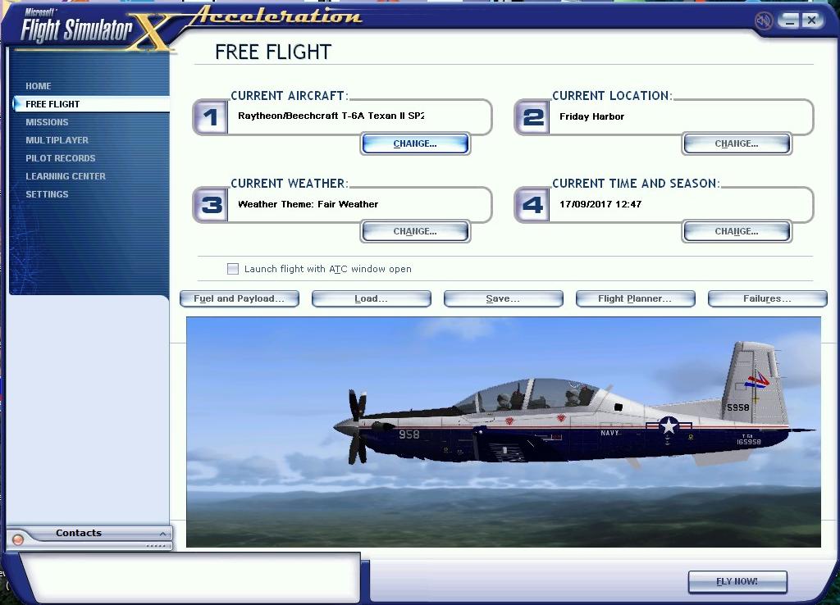
Task: Change the current weather
Action: click(415, 231)
